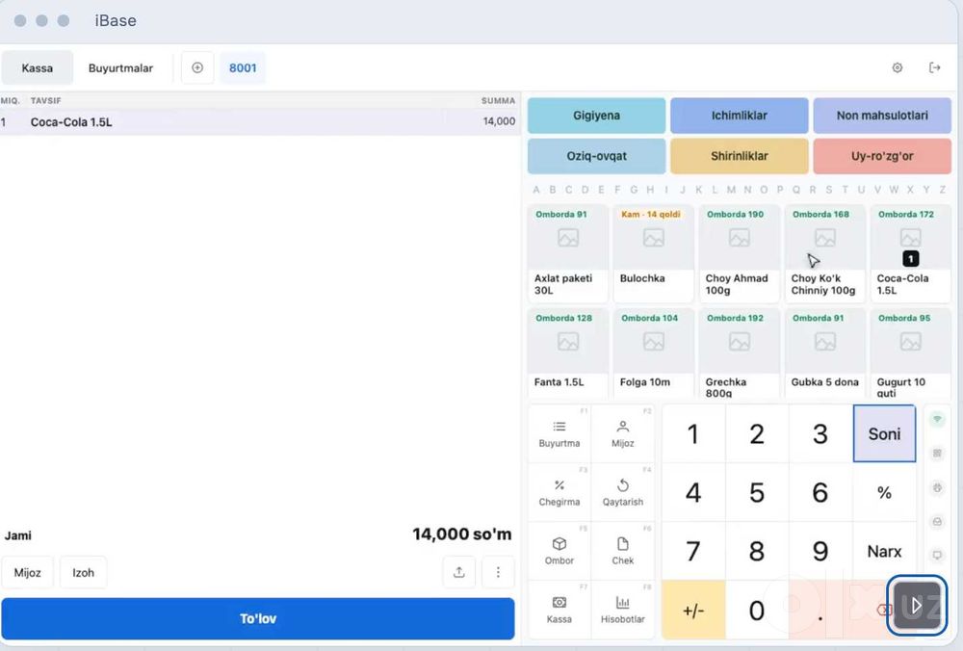Screen dimensions: 963x651
Task: Open order tab 8001
Action: coord(243,67)
